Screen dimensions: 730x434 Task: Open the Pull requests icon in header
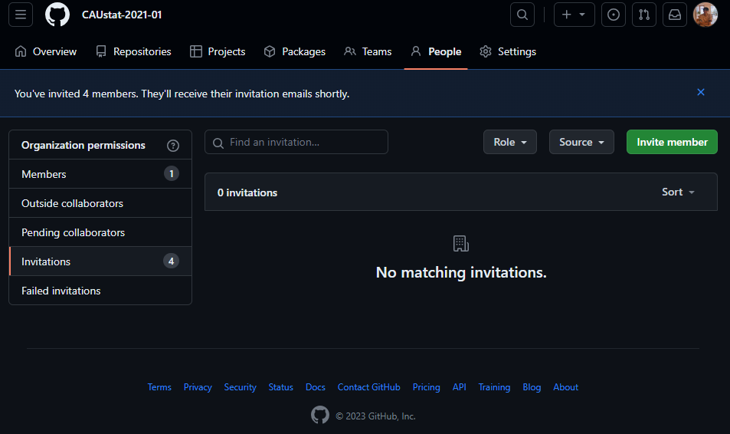[x=644, y=15]
